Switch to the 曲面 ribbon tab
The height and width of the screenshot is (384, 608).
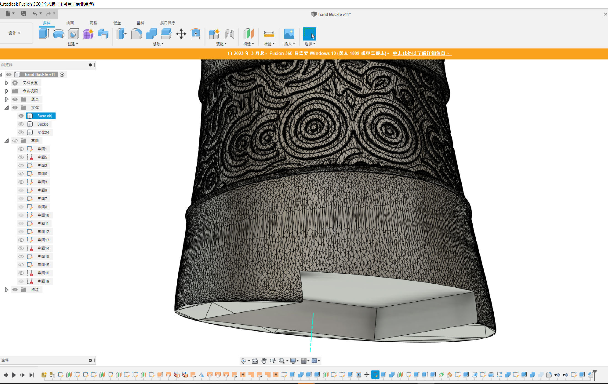[x=70, y=23]
